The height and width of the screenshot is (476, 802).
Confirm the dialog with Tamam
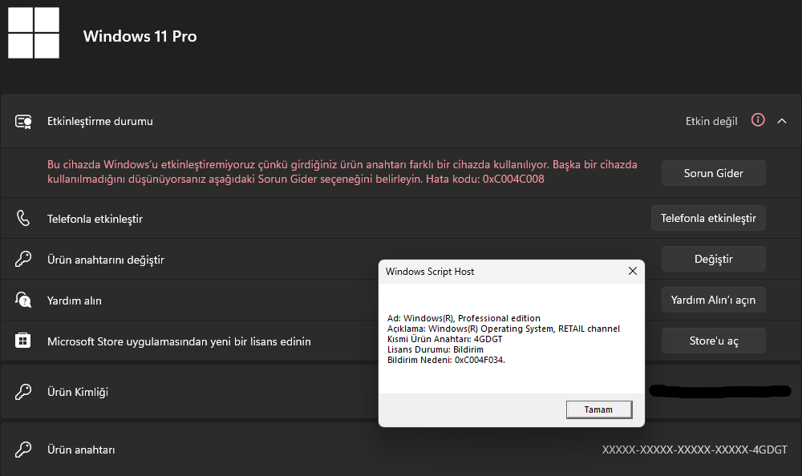click(x=598, y=409)
